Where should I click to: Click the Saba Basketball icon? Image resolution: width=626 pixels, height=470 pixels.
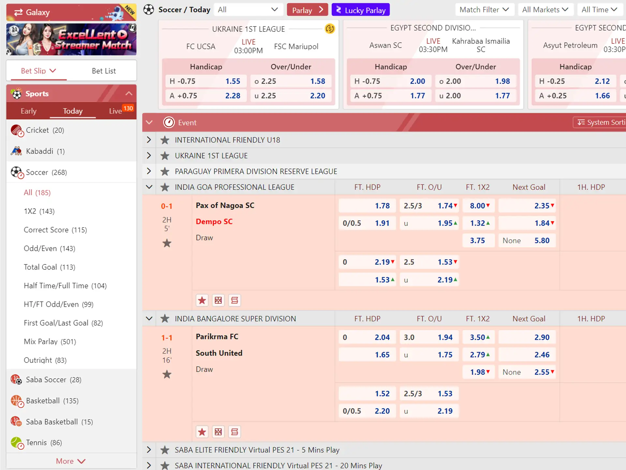[16, 422]
